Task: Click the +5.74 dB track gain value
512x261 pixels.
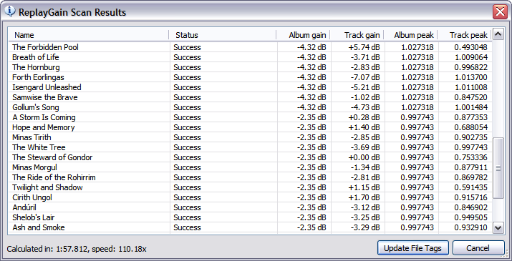Action: (364, 47)
